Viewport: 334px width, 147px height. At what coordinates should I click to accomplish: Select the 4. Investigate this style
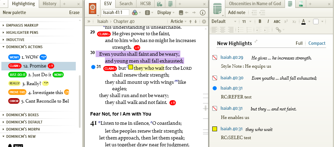point(38,92)
